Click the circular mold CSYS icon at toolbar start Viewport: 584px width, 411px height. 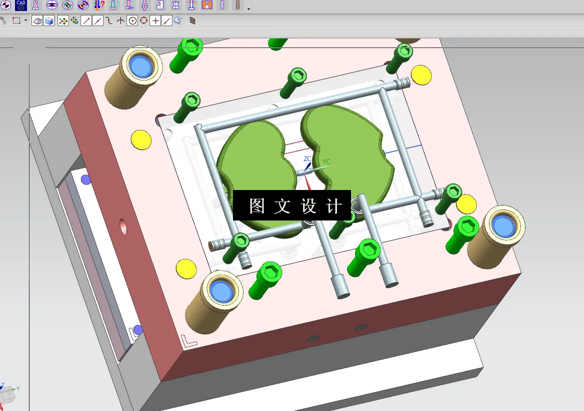[6, 5]
